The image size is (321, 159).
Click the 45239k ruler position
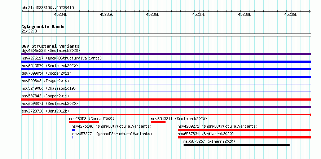pyautogui.click(x=291, y=14)
